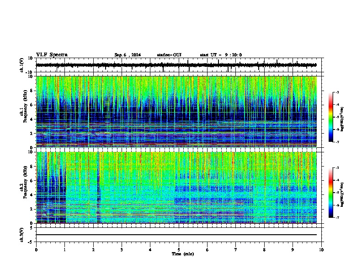Click time axis tick label "2"
The image size is (362, 280).
[93, 250]
